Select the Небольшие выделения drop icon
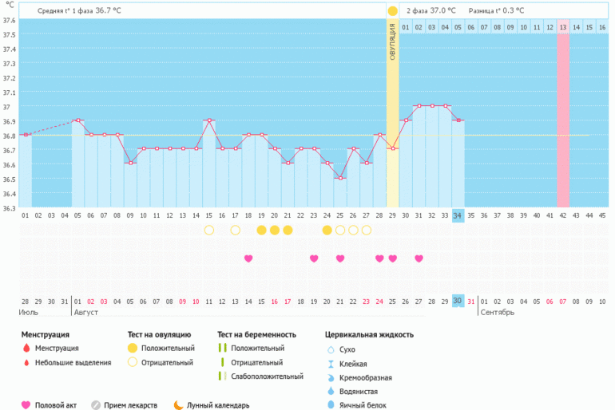 click(x=26, y=363)
